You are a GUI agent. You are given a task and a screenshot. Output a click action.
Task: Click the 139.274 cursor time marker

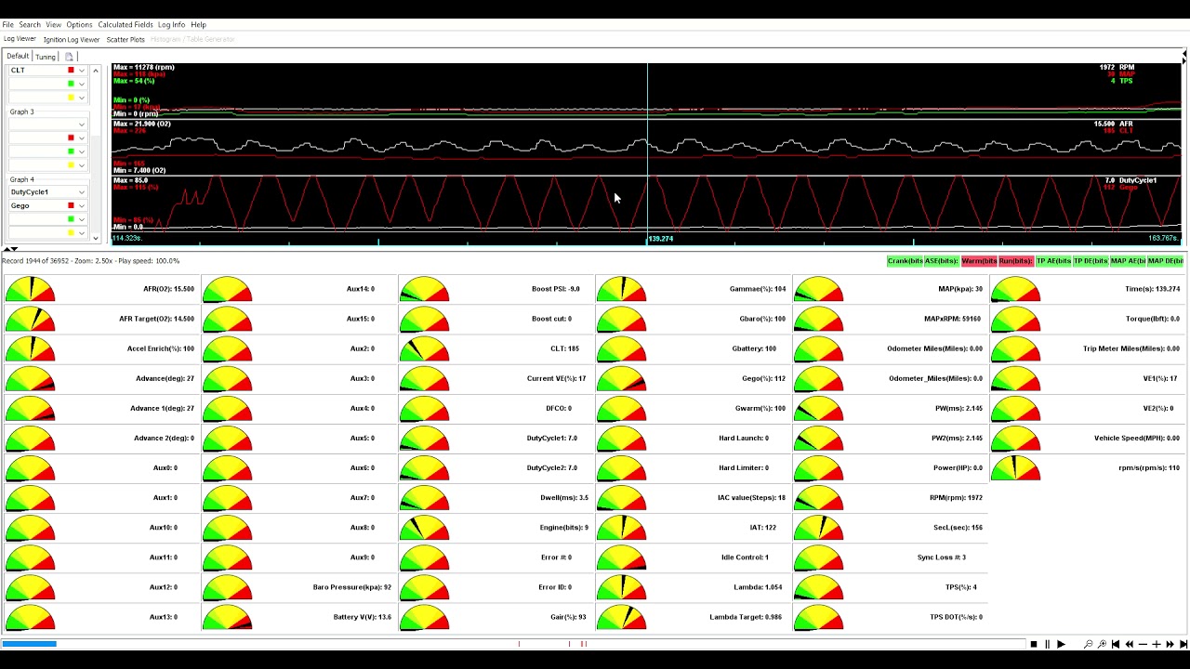click(660, 239)
